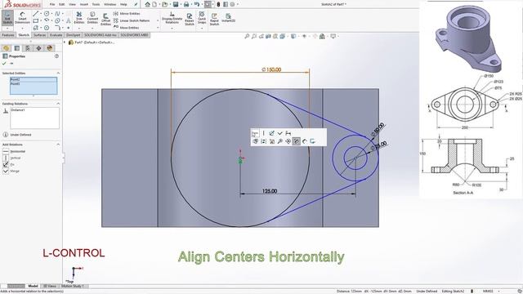523x294 pixels.
Task: Select the Line sketch tool
Action: coord(36,14)
